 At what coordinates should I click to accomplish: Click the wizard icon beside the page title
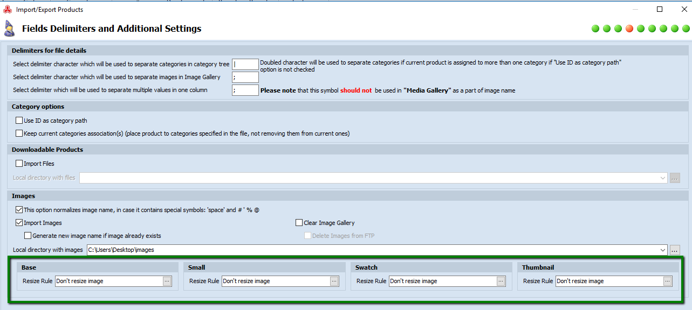[x=9, y=29]
